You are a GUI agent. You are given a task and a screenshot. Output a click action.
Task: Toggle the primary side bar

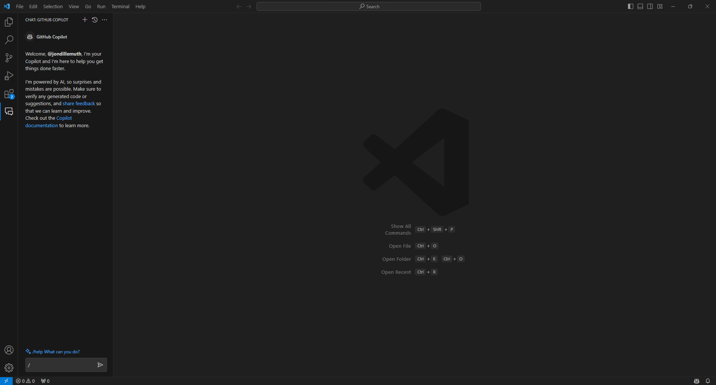631,6
